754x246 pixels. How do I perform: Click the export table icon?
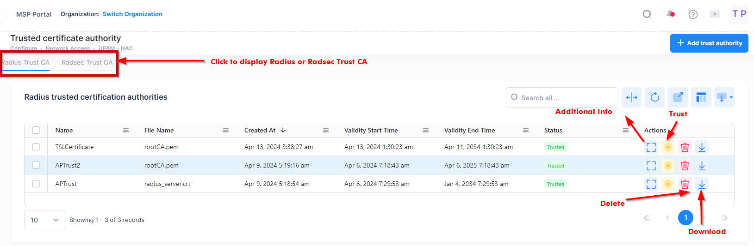click(x=678, y=97)
